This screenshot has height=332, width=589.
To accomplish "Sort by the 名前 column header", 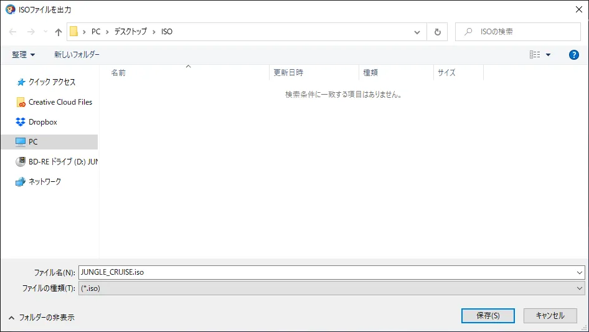I will coord(184,72).
